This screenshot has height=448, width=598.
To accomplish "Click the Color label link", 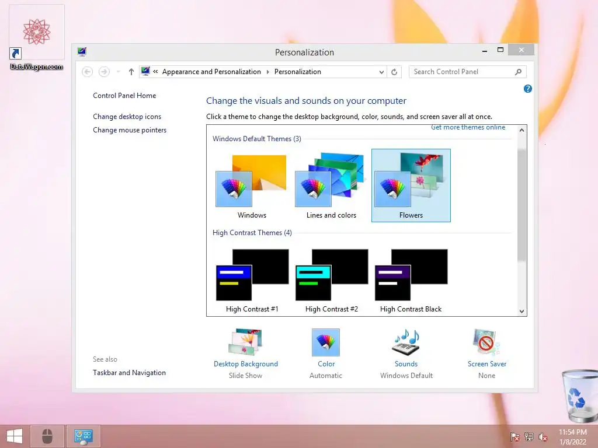I will pos(326,364).
